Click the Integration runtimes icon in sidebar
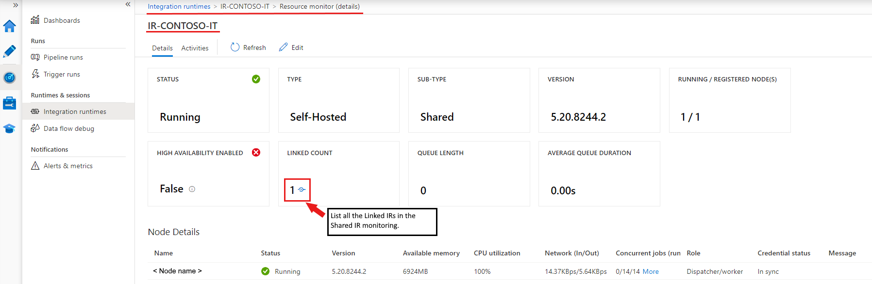The width and height of the screenshot is (872, 284). 35,111
